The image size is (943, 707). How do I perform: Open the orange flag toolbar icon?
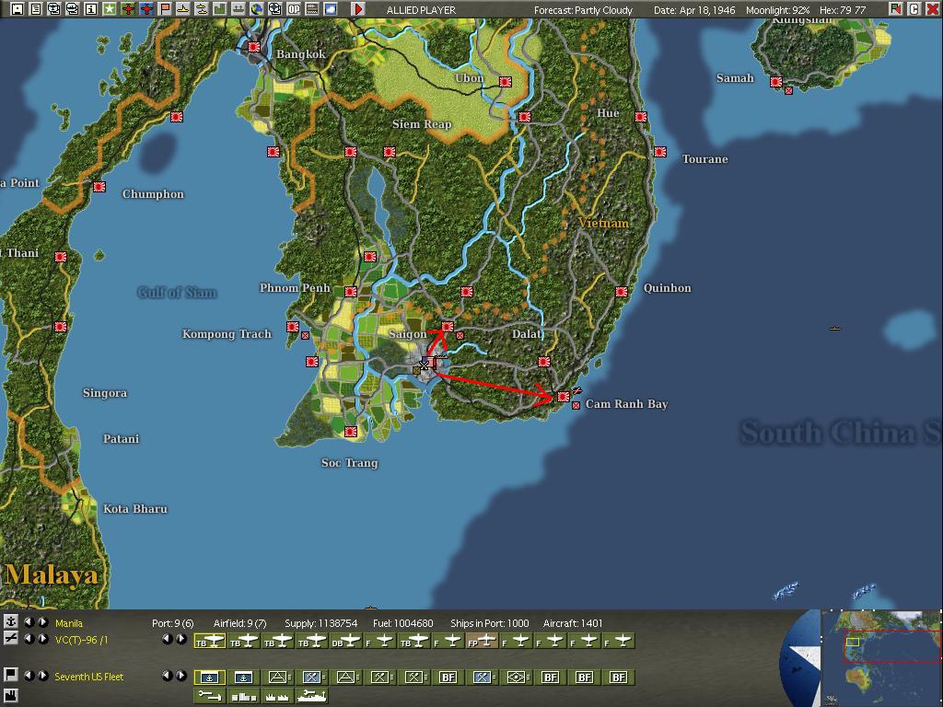click(x=164, y=9)
